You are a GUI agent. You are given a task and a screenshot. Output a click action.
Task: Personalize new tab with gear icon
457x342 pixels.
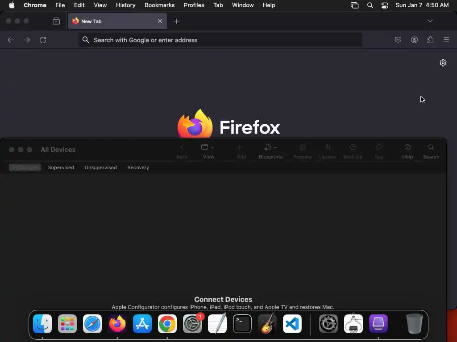click(x=443, y=63)
